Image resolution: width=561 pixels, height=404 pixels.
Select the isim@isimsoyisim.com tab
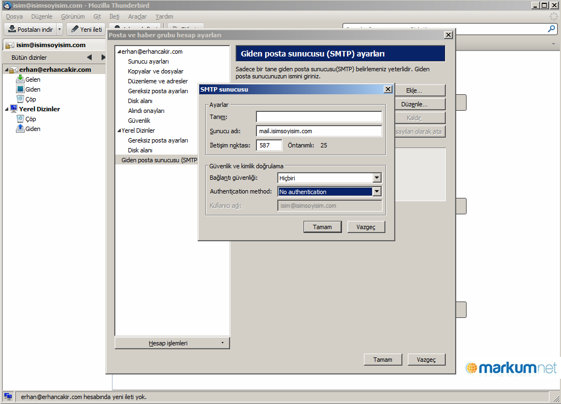tap(54, 45)
